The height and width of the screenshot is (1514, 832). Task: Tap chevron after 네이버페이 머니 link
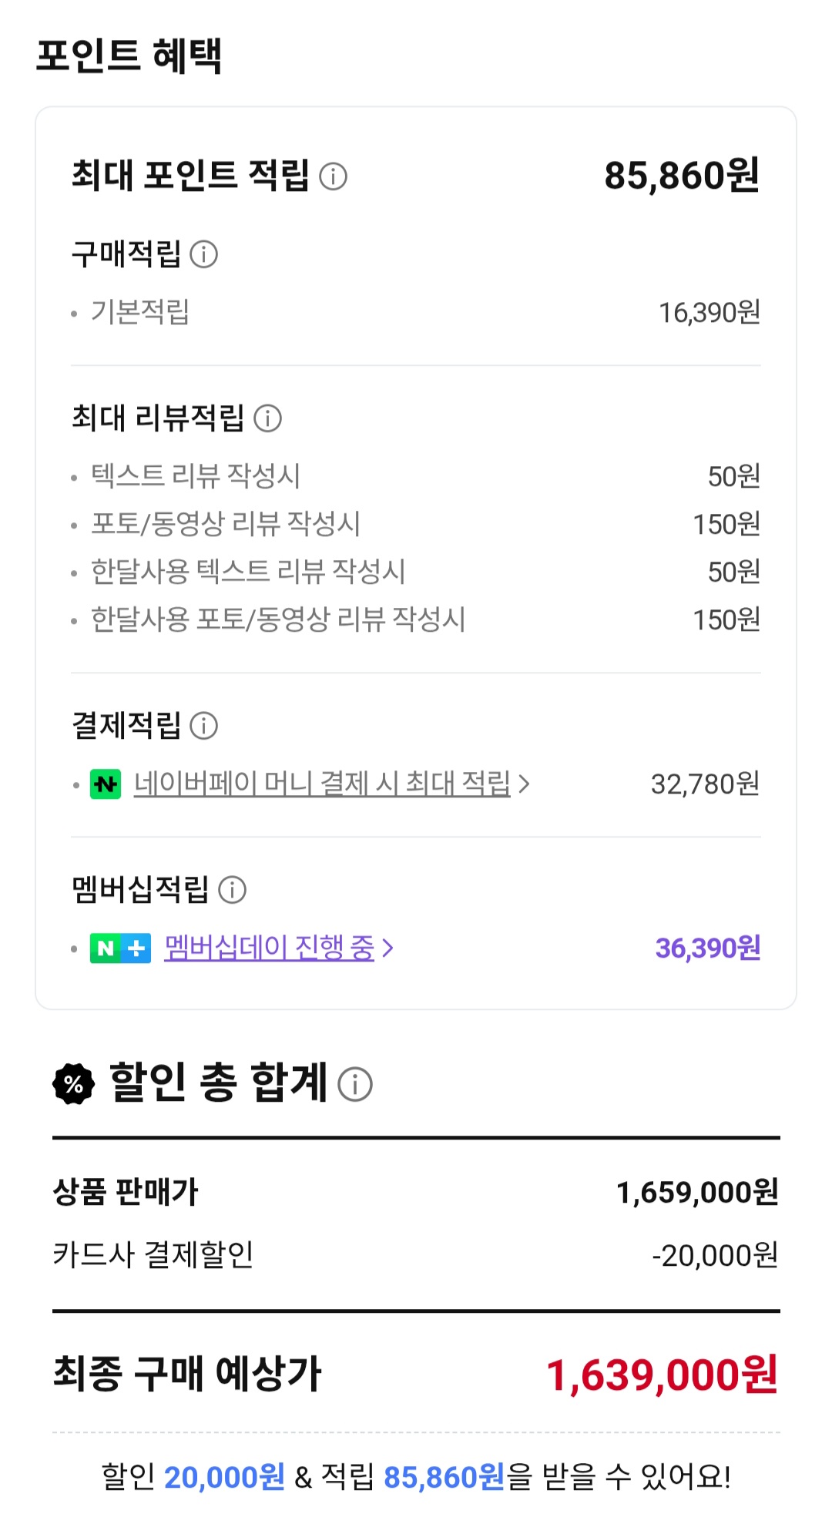525,784
